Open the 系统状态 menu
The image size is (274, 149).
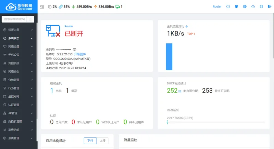pos(18,38)
